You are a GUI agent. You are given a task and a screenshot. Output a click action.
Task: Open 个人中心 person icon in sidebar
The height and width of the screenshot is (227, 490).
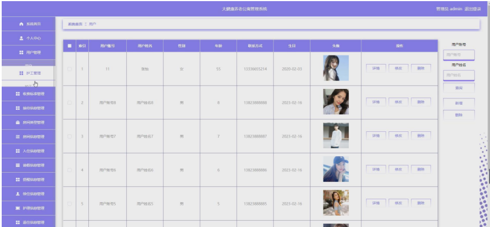pyautogui.click(x=22, y=38)
